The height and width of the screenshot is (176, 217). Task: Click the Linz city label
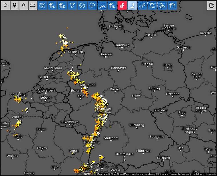point(180,148)
